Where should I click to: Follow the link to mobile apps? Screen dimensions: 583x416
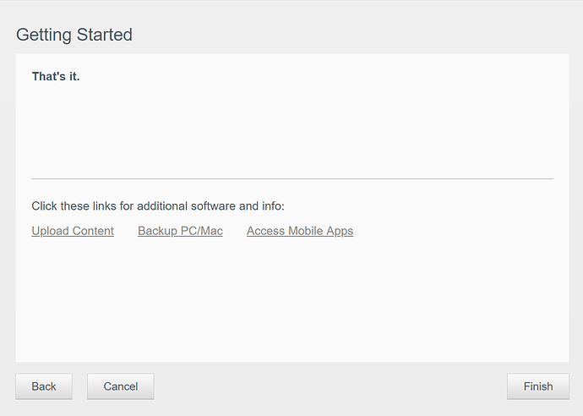300,231
